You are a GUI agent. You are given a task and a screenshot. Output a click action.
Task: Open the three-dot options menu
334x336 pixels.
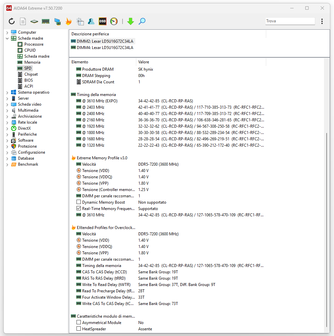(322, 21)
